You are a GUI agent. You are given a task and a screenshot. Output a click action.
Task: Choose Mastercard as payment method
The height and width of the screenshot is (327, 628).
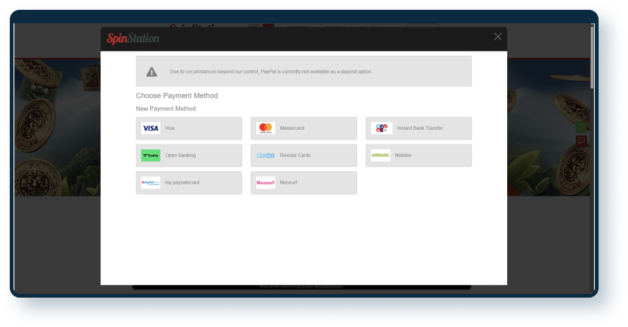pos(304,128)
